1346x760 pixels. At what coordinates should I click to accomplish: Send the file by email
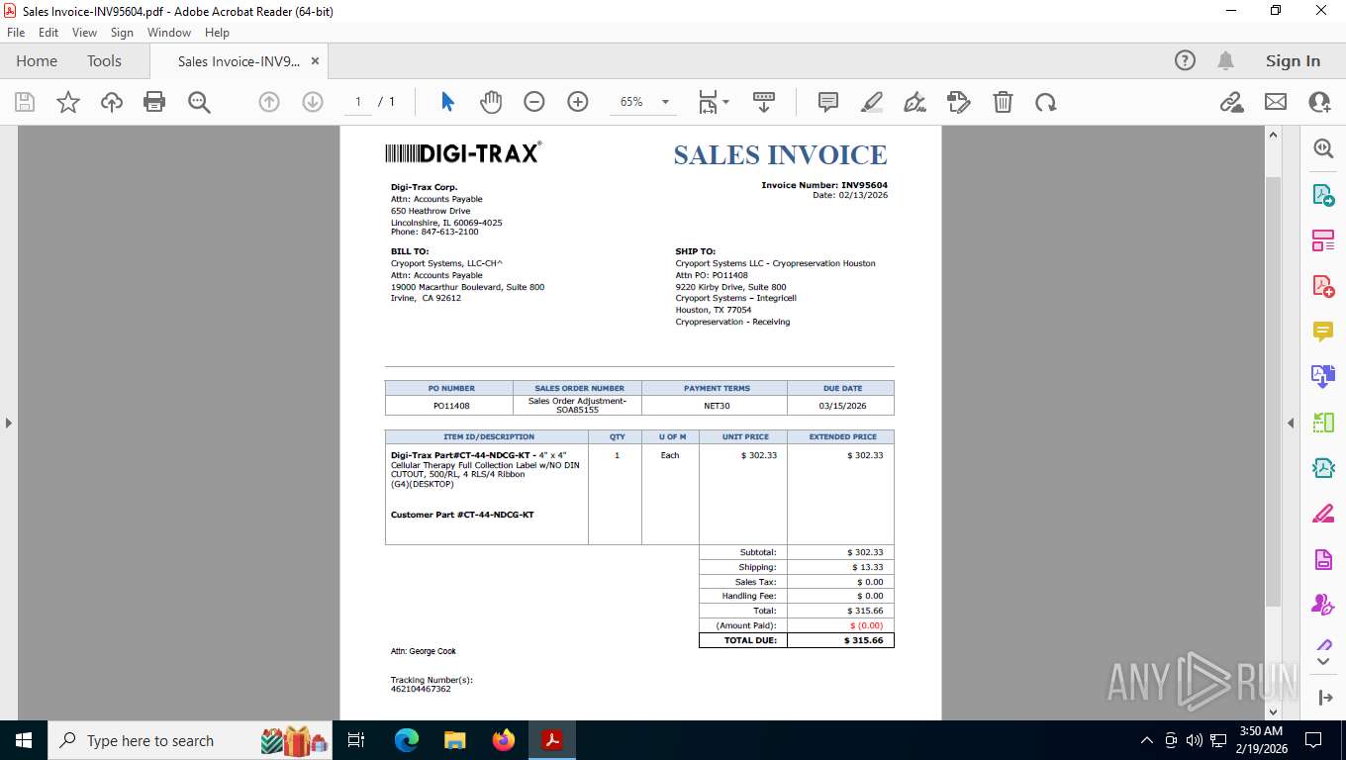click(1276, 102)
